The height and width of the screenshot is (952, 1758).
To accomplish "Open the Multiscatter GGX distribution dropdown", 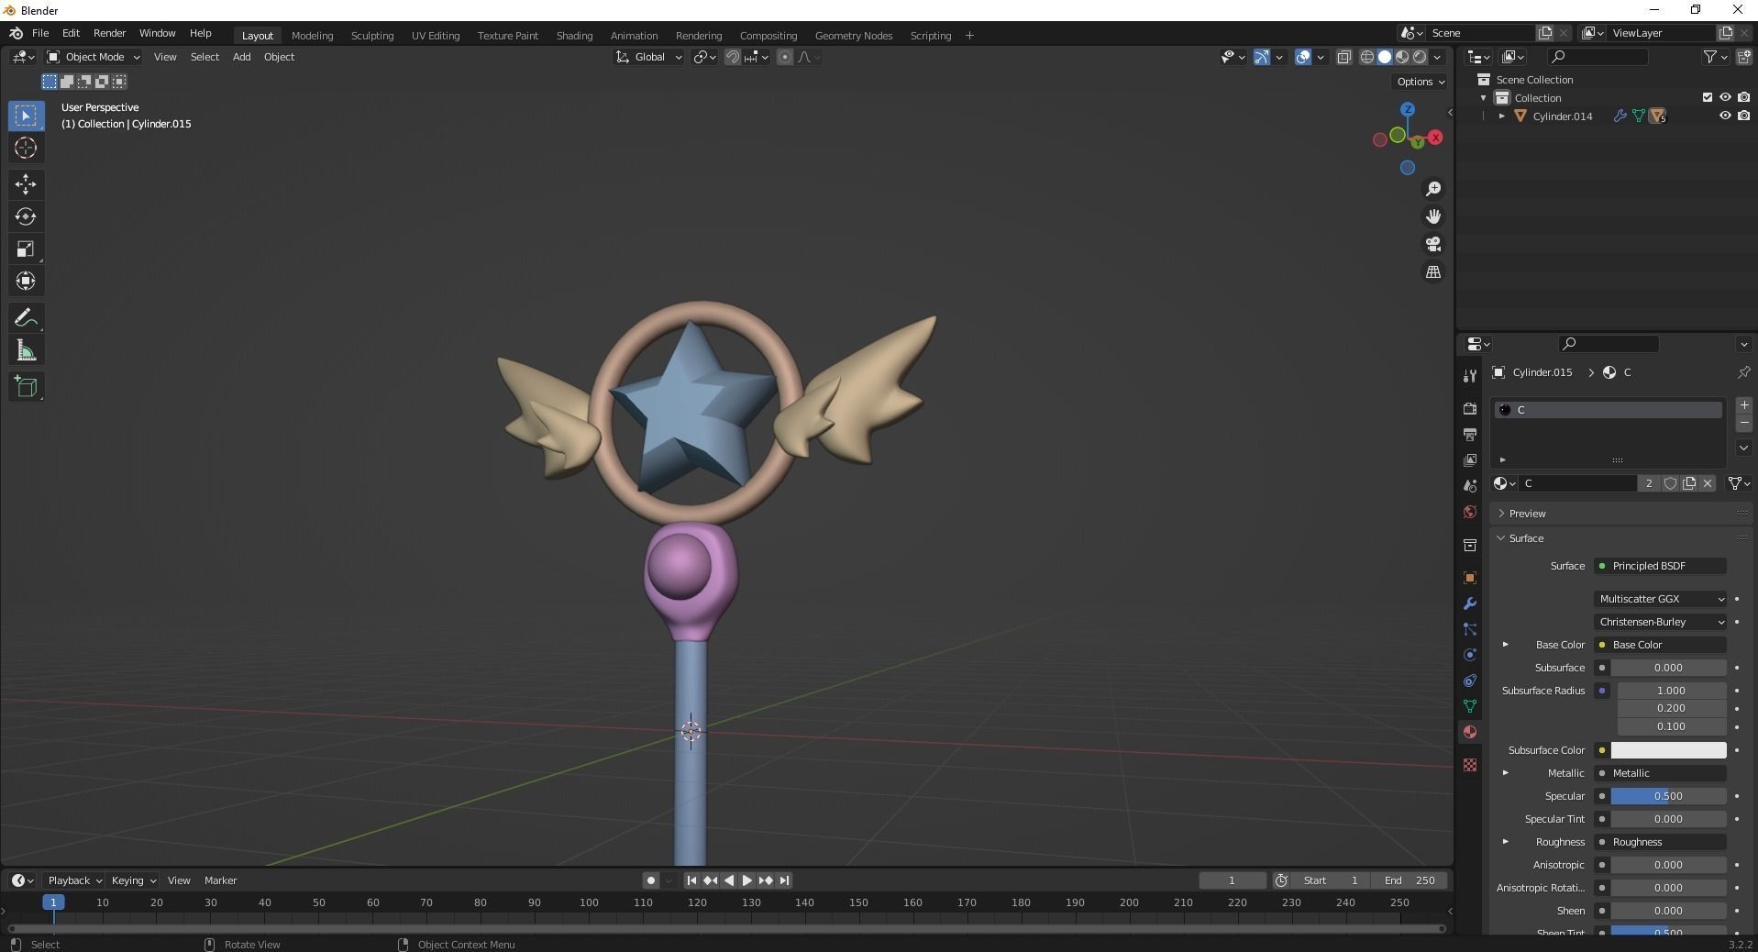I will pyautogui.click(x=1661, y=599).
